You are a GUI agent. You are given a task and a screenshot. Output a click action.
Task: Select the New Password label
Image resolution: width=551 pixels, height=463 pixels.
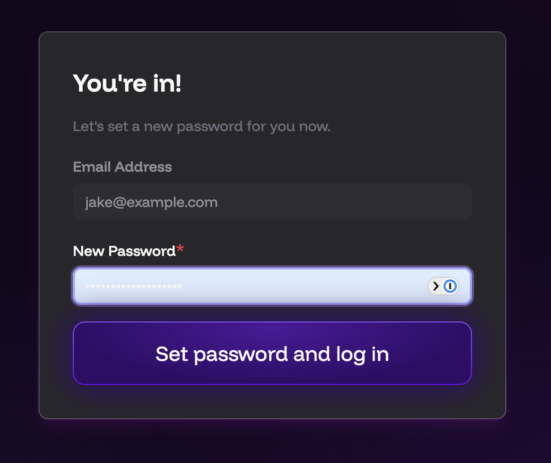click(x=124, y=251)
